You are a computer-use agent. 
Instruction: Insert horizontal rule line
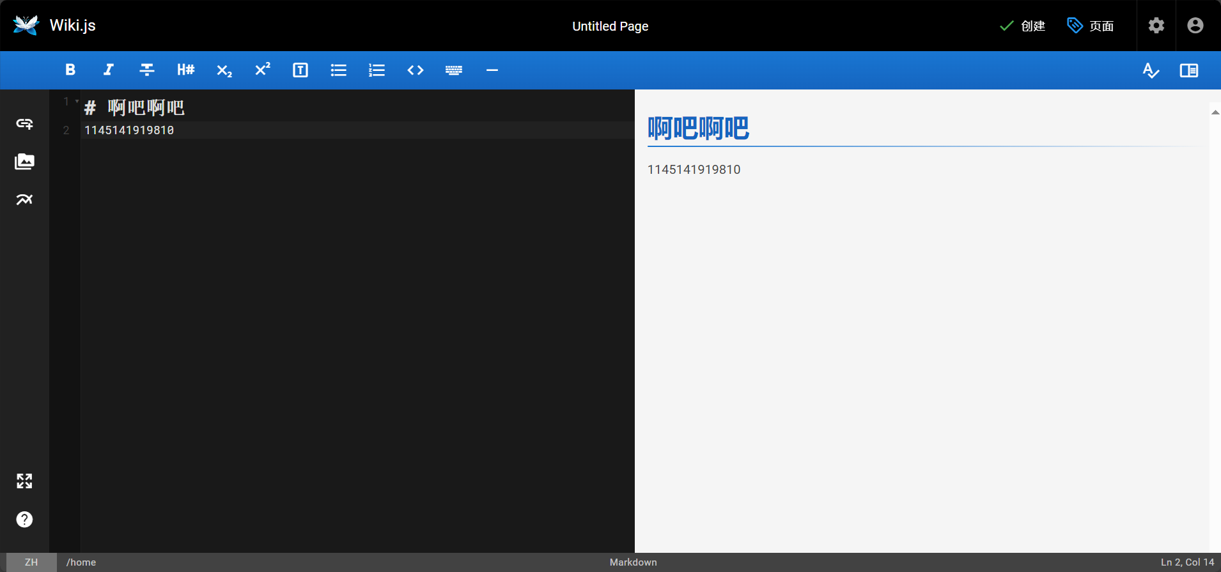click(492, 70)
